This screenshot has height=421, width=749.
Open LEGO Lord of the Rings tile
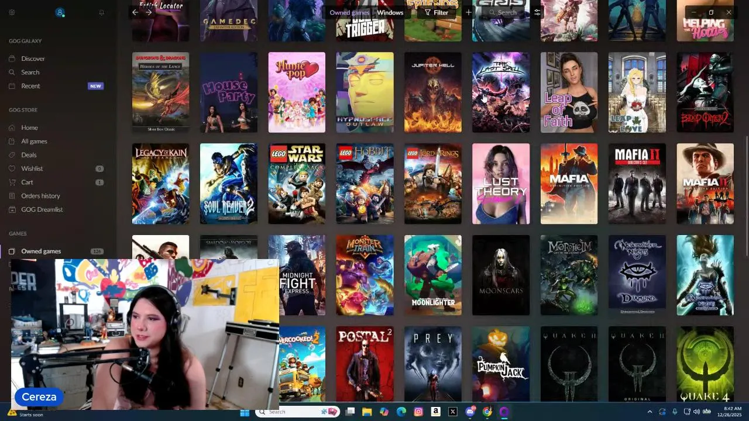[433, 184]
